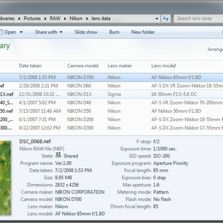Click the Open toolbar button
This screenshot has width=223, height=223.
[x=8, y=32]
